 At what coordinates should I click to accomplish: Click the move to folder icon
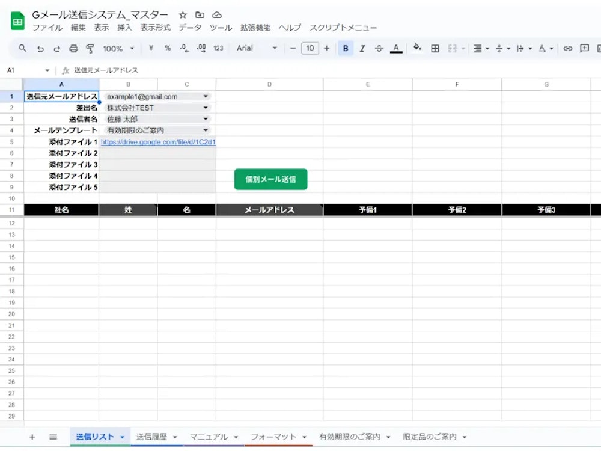(200, 15)
